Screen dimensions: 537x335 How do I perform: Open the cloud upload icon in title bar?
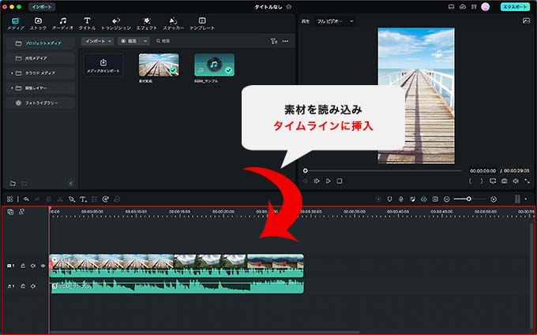click(463, 7)
